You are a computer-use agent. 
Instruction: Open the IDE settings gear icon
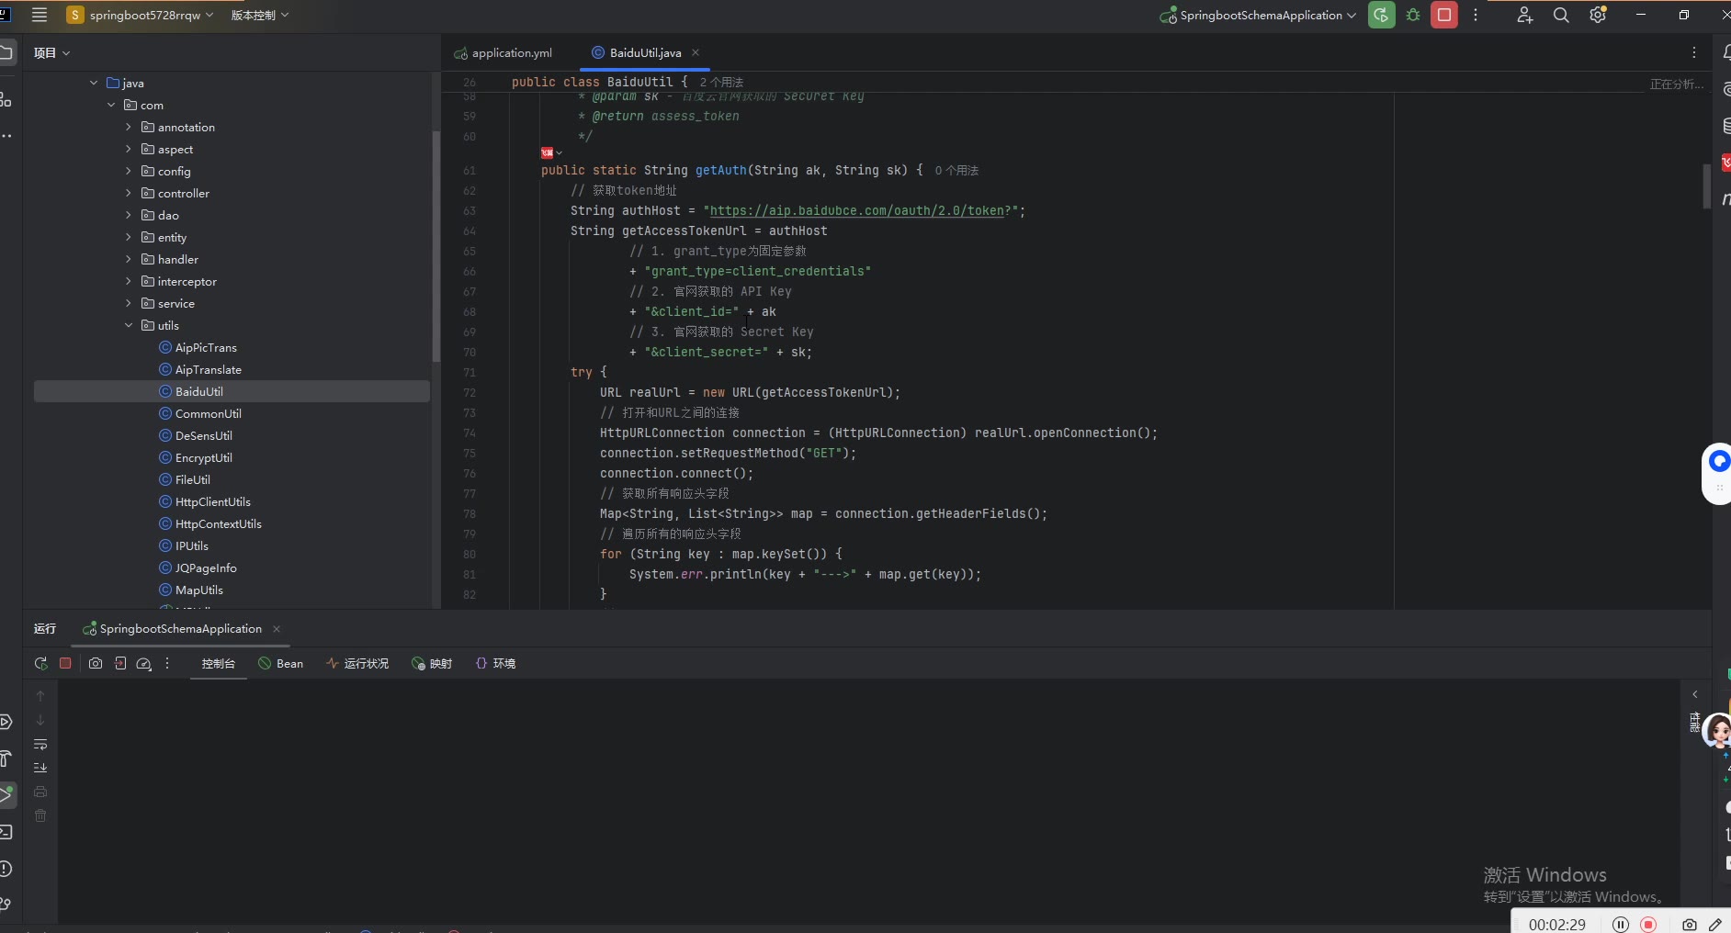pyautogui.click(x=1598, y=15)
